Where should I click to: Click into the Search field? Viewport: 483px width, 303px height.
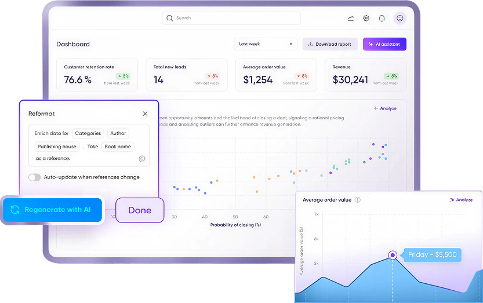pos(231,18)
